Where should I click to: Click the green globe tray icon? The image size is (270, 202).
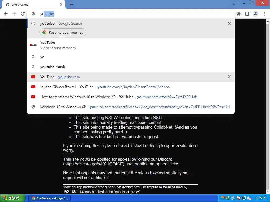tap(228, 198)
